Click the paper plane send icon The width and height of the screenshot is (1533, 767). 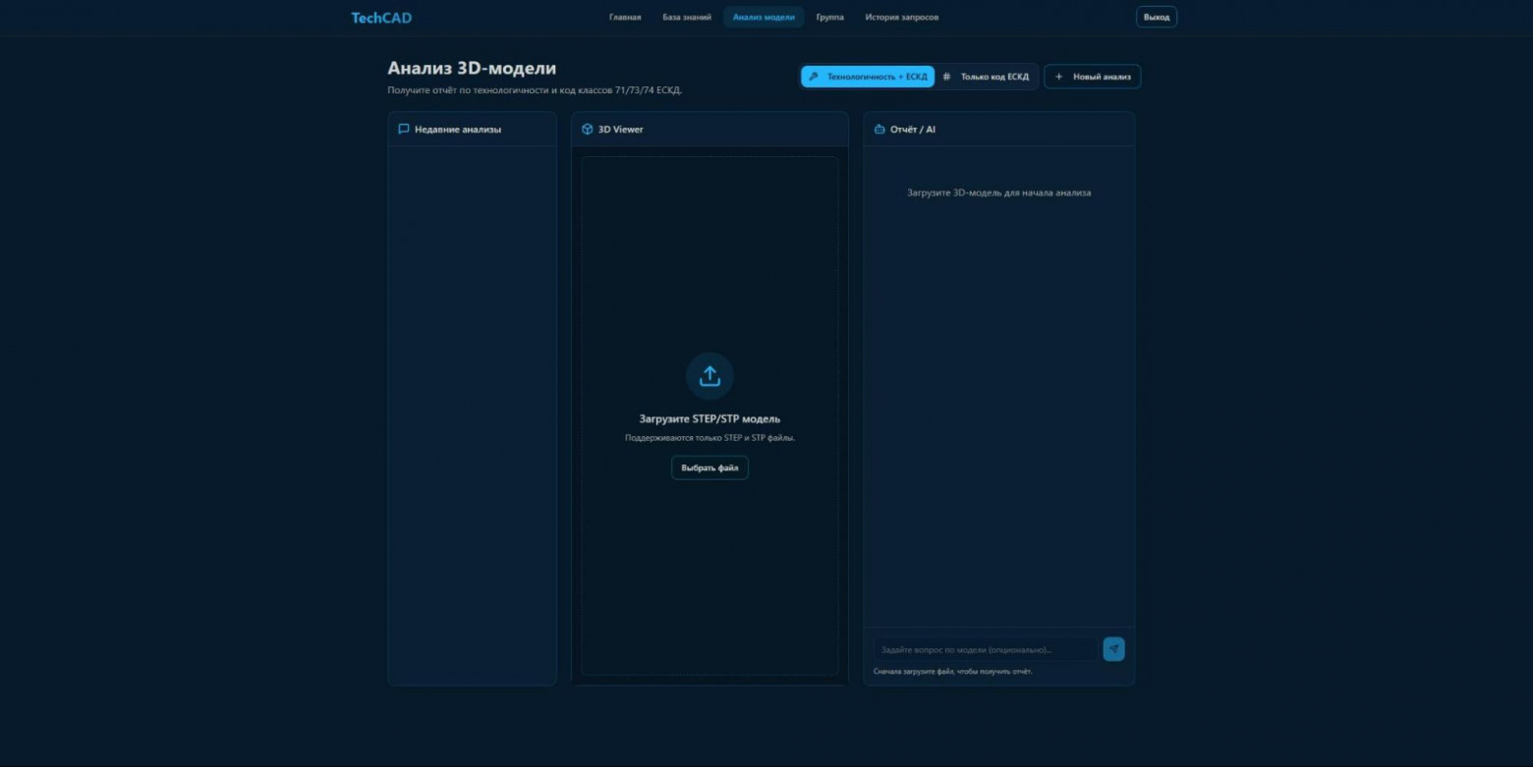point(1113,649)
